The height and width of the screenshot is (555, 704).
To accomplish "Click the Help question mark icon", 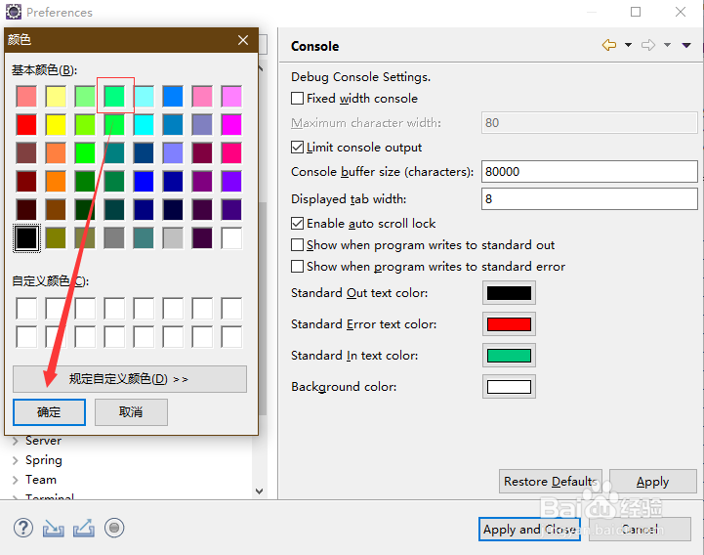I will click(23, 528).
